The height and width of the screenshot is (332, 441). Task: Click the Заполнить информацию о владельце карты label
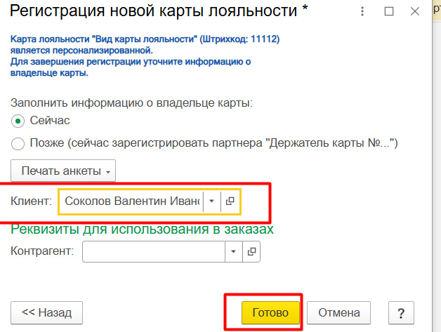[131, 102]
